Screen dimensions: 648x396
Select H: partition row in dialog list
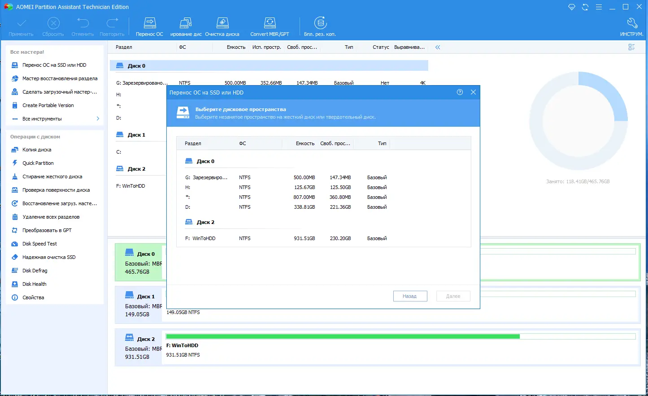tap(286, 187)
